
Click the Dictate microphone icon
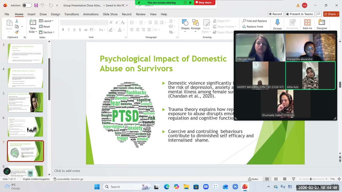pyautogui.click(x=277, y=22)
